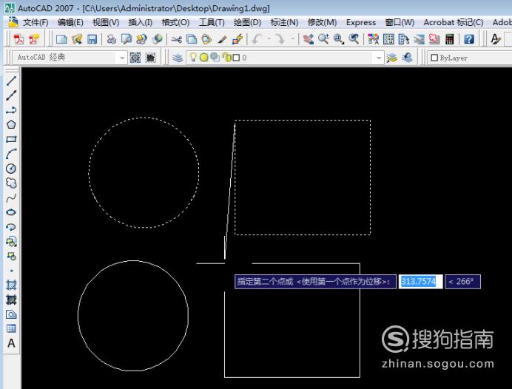Image resolution: width=512 pixels, height=389 pixels.
Task: Click the Zoom Window icon
Action: click(x=339, y=39)
